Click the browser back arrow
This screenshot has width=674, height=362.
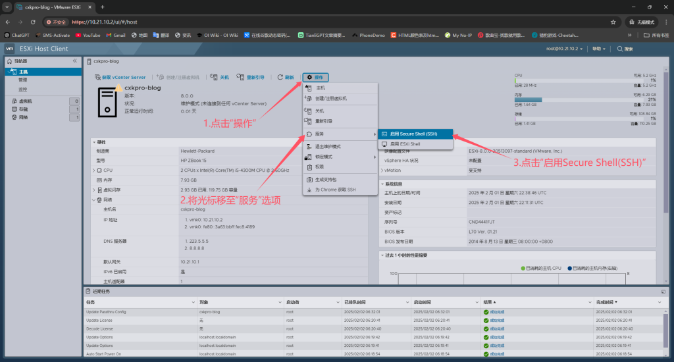coord(8,22)
